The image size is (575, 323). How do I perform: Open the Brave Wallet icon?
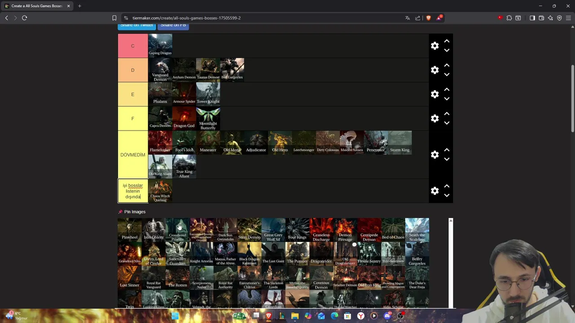(541, 18)
